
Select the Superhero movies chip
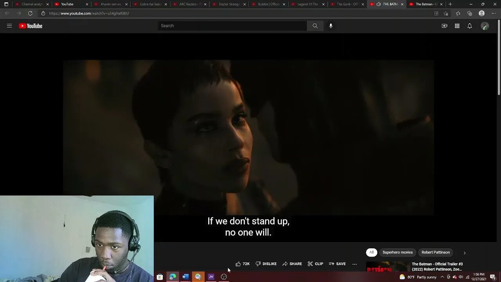[398, 252]
